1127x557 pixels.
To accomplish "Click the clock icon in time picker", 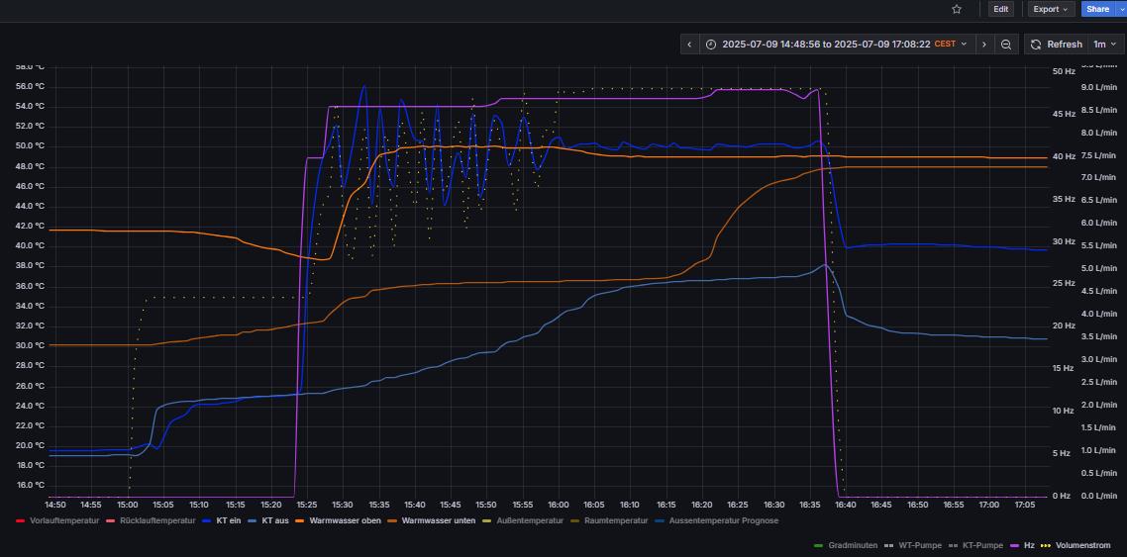I will pos(711,45).
